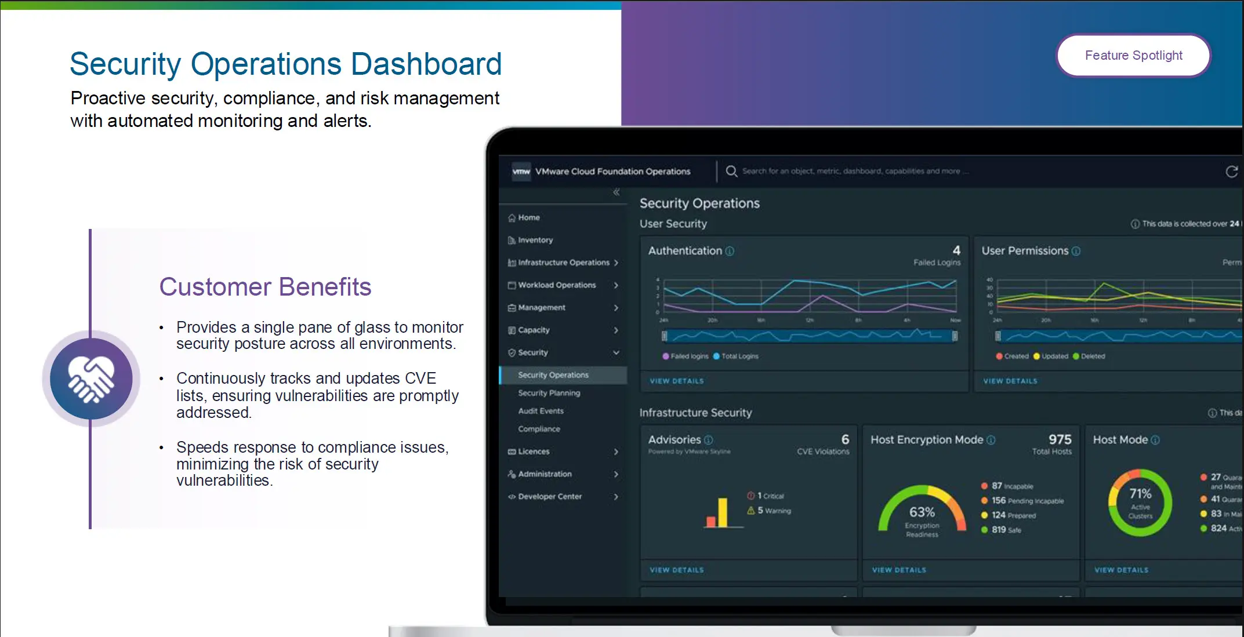The width and height of the screenshot is (1244, 637).
Task: Click the Administration icon in sidebar
Action: coord(512,474)
